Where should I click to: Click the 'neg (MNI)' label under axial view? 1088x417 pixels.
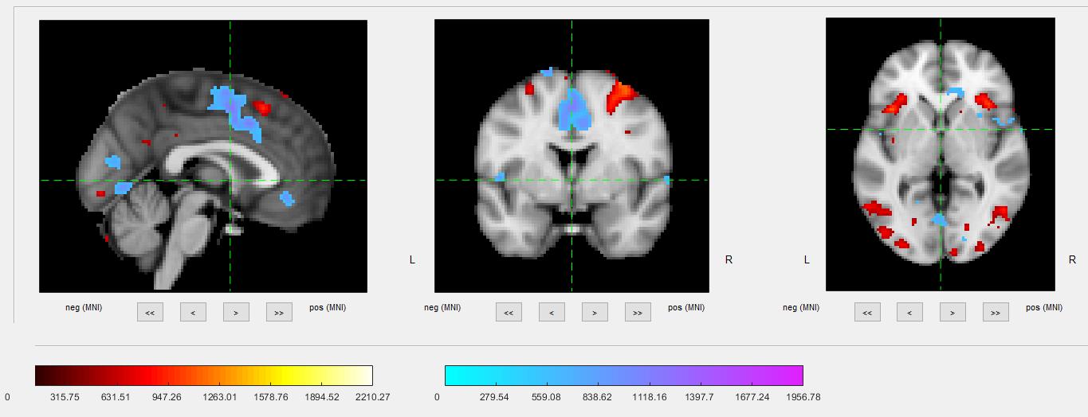tap(801, 307)
